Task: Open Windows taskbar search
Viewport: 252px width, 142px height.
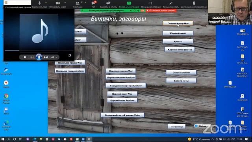Action: point(9,139)
